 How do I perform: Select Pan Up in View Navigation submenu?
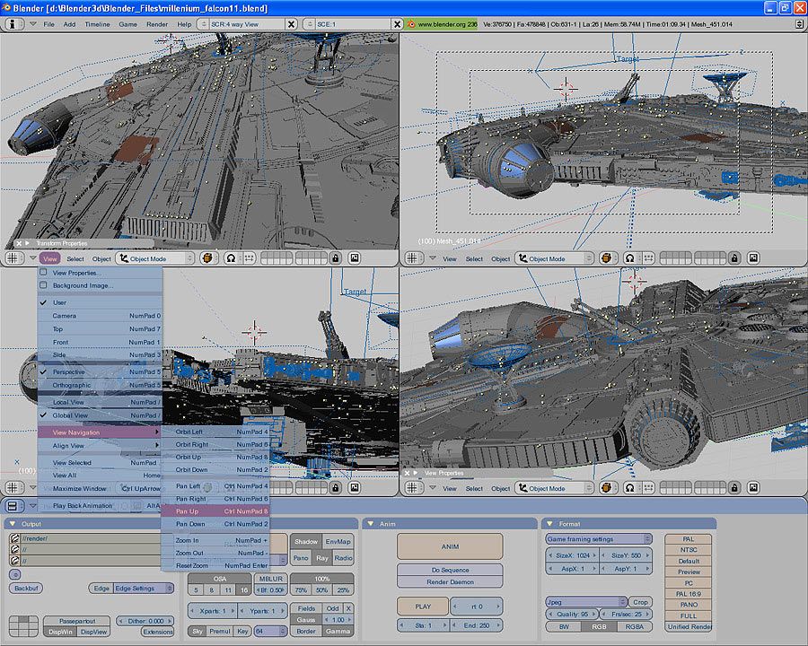(215, 511)
